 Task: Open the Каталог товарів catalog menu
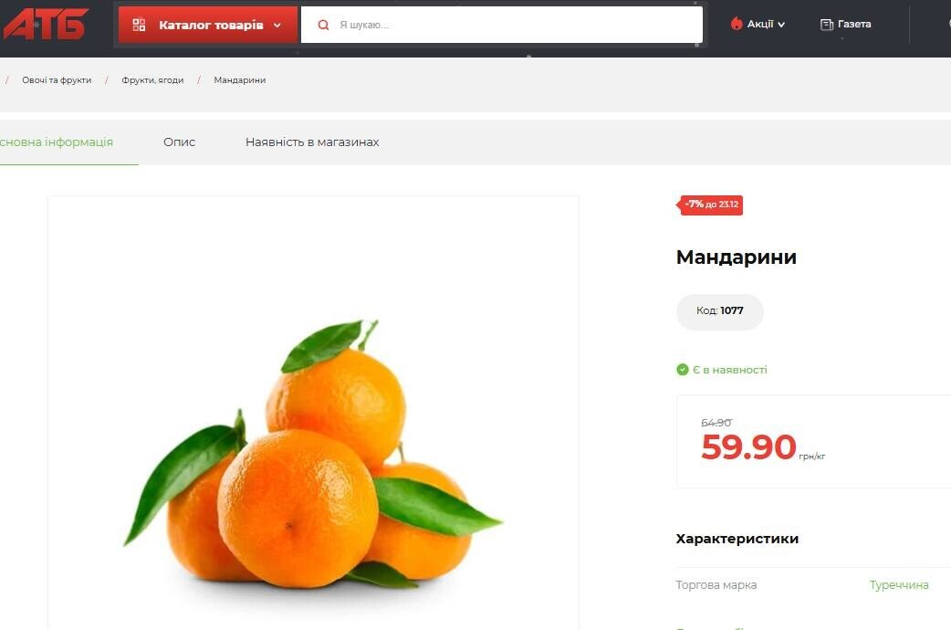(208, 25)
